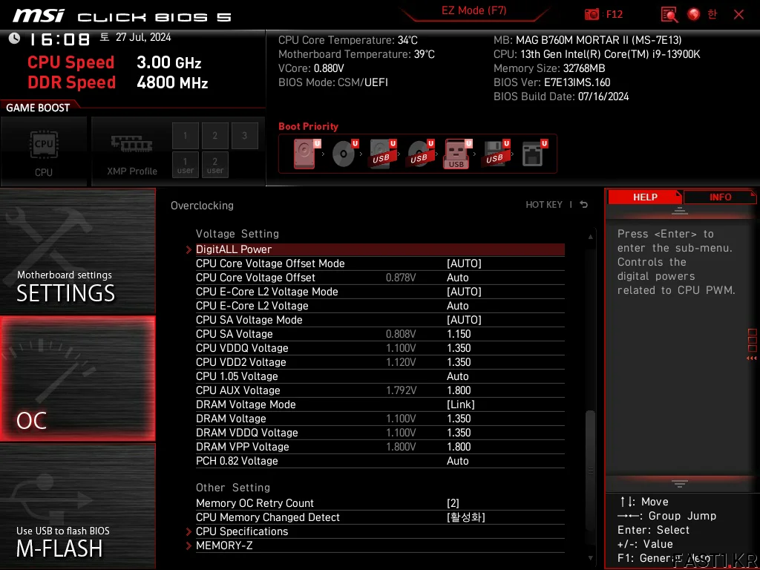Click the scroll up arrow of settings list
This screenshot has width=760, height=570.
[x=590, y=237]
